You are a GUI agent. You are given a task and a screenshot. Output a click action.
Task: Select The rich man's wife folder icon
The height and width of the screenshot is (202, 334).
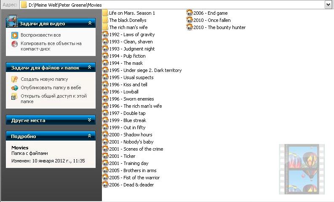[x=105, y=27]
